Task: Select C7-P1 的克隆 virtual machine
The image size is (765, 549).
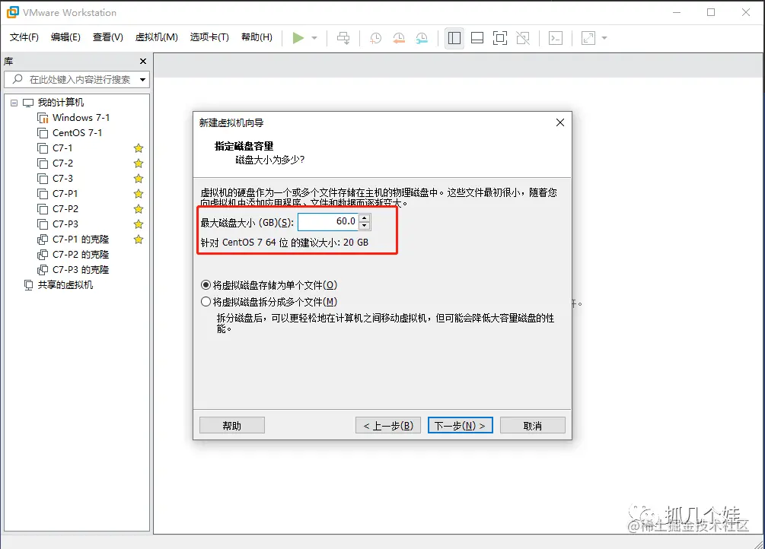Action: [x=81, y=239]
